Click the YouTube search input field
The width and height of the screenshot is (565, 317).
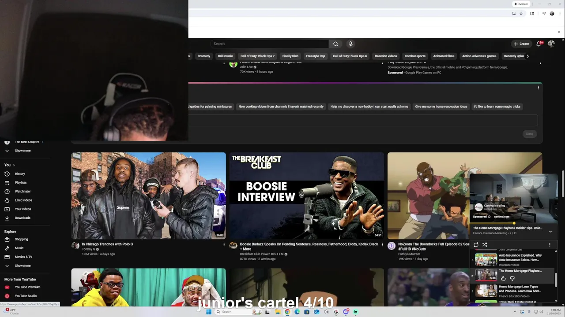point(269,44)
